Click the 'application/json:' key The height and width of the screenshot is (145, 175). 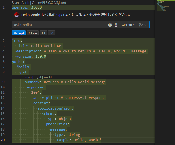click(x=55, y=108)
